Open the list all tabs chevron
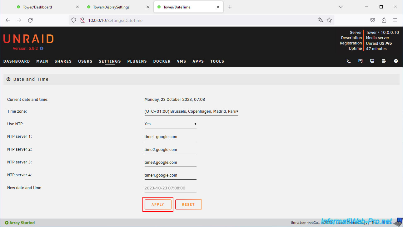 click(x=341, y=7)
